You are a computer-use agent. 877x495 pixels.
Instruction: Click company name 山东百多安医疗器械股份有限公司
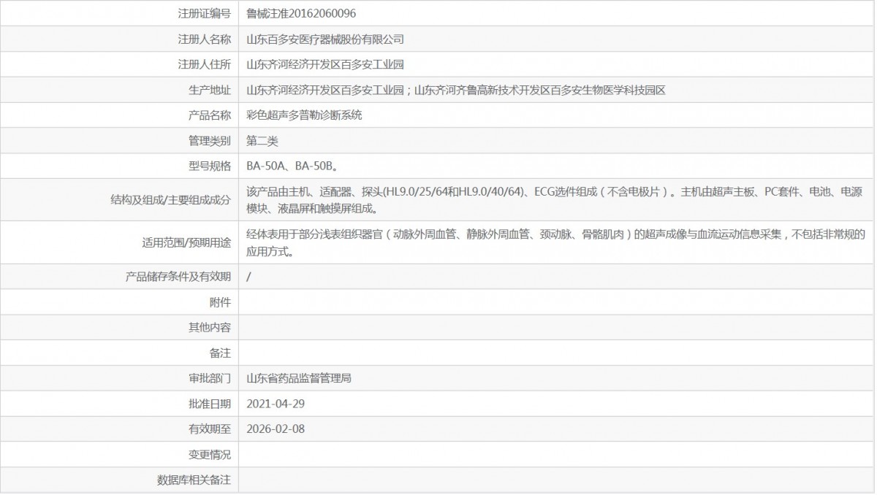pos(324,39)
